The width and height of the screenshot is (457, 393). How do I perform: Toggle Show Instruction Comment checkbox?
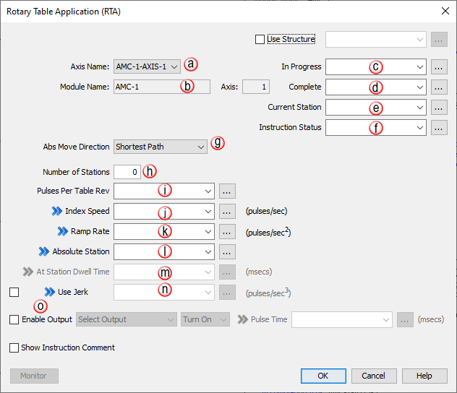click(14, 347)
